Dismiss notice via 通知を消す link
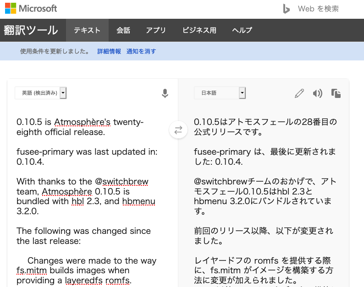Viewport: 364px width, 287px height. click(x=141, y=51)
